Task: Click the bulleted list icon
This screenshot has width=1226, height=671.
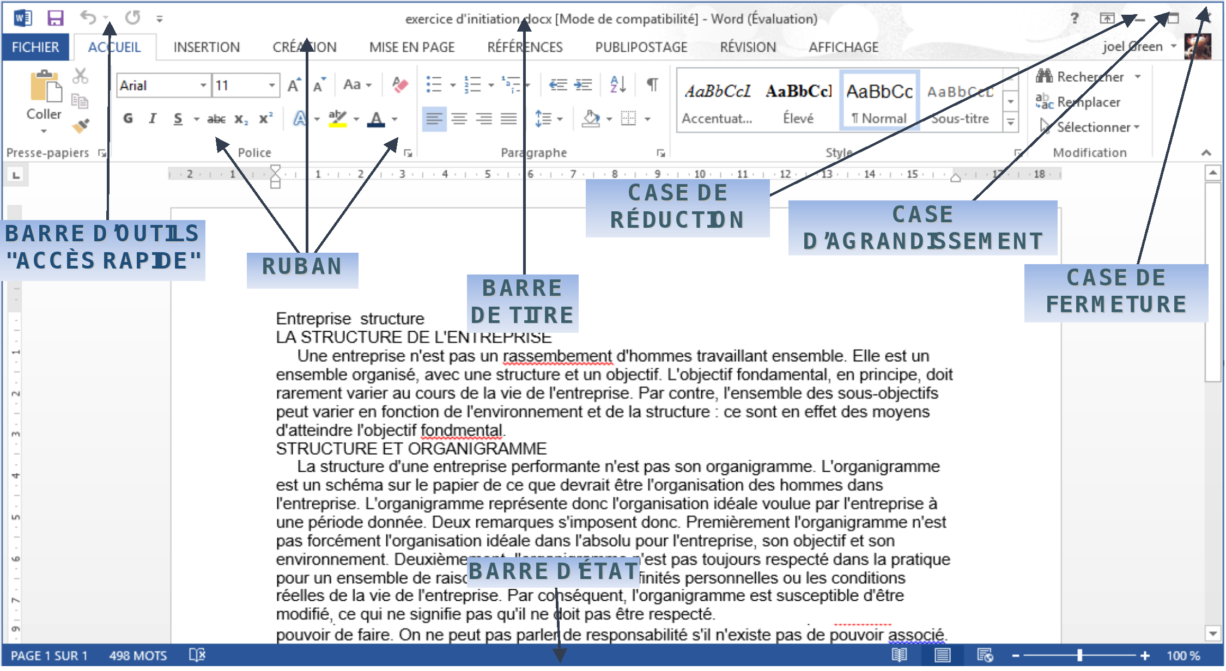Action: click(x=434, y=85)
